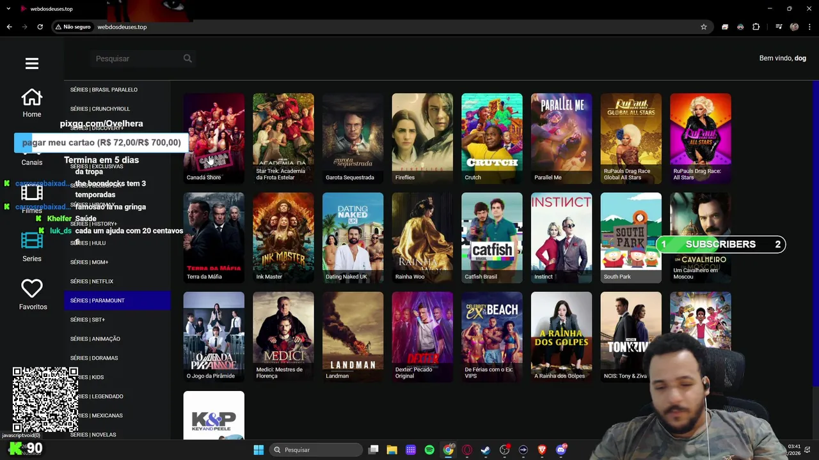Screen dimensions: 819x460
Task: Open Crutch series poster
Action: click(x=492, y=138)
